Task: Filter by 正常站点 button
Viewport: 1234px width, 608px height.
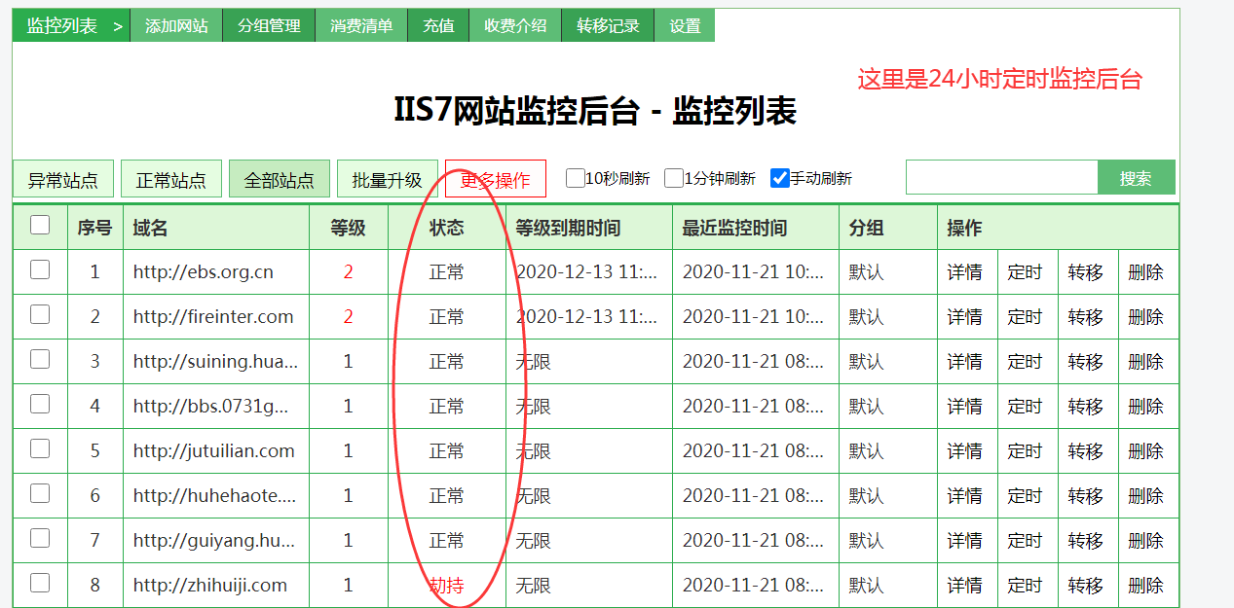Action: point(171,179)
